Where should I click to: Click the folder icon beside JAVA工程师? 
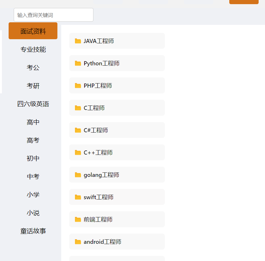point(78,41)
